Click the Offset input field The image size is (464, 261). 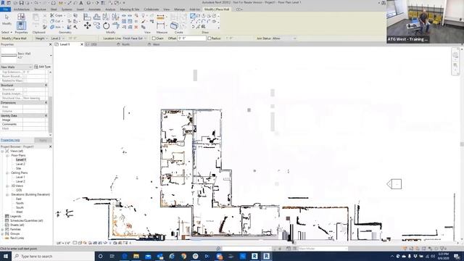191,38
